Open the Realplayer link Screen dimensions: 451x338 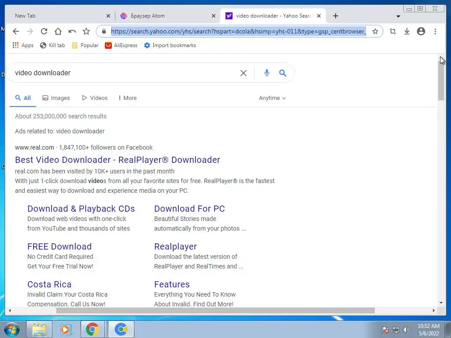tap(175, 246)
